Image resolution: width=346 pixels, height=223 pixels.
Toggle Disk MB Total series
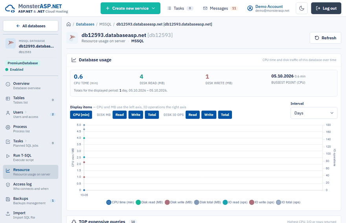pos(152,114)
